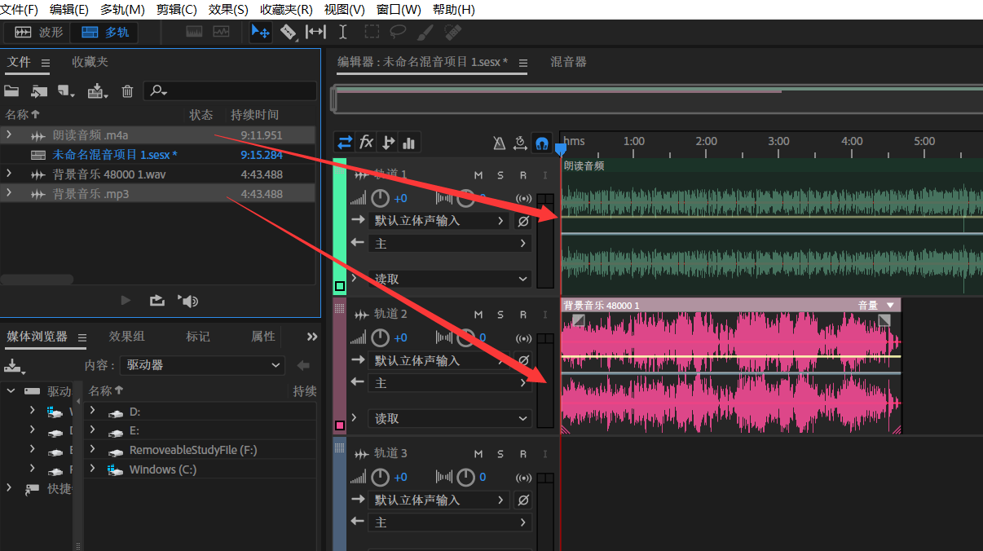Open Track 2 input dropdown
This screenshot has height=551, width=983.
point(439,360)
